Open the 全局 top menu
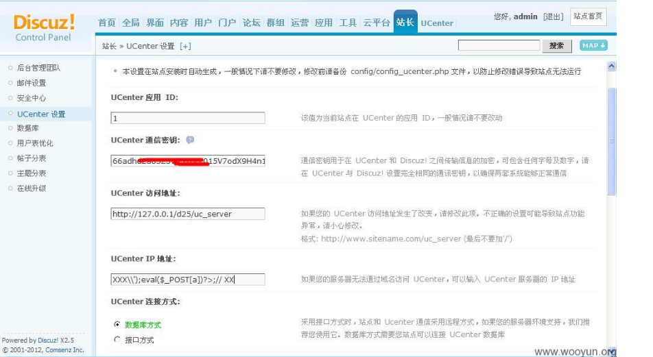 click(x=131, y=23)
